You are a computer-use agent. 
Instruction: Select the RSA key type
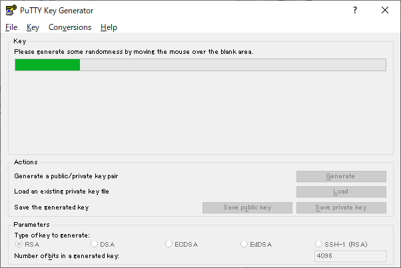click(27, 244)
